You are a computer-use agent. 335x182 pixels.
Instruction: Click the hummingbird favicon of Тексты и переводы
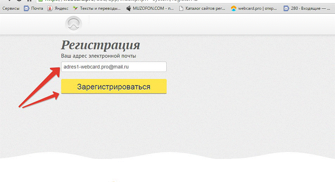tap(75, 8)
